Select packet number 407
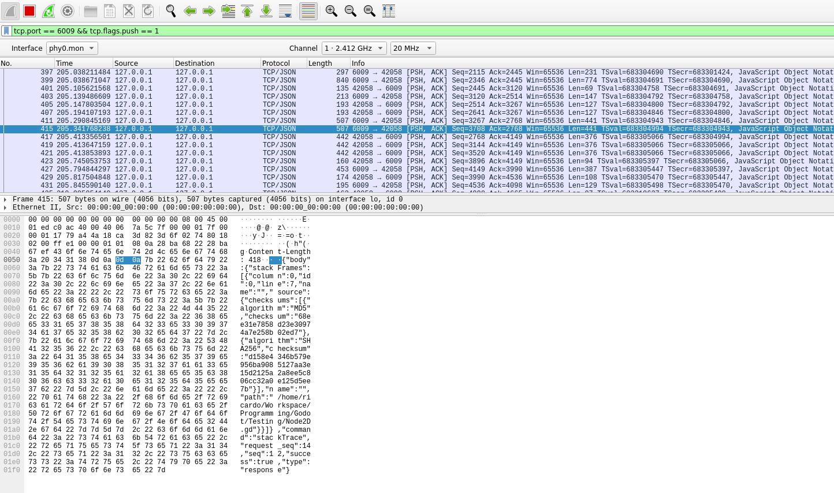 tap(417, 113)
